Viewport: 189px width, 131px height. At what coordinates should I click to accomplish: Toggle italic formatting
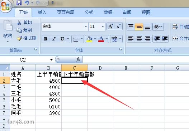pos(54,39)
